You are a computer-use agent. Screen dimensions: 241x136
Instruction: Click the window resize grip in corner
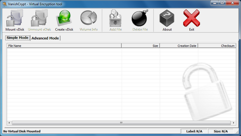coord(237,132)
